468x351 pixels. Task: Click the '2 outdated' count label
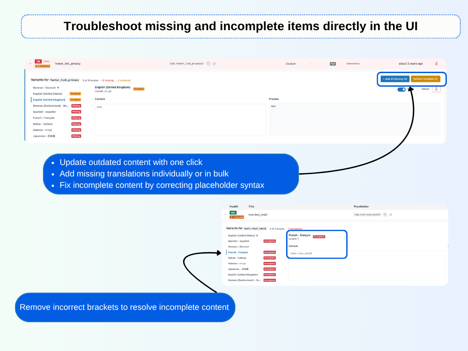[x=124, y=80]
